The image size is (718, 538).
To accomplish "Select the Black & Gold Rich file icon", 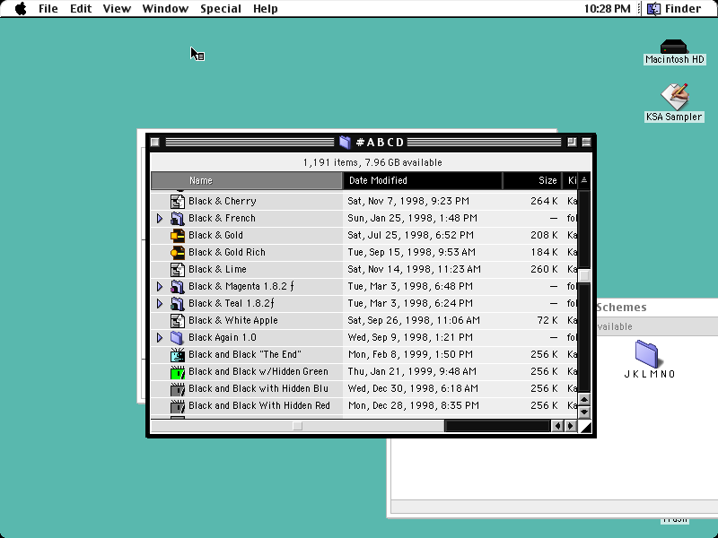I will pos(177,252).
